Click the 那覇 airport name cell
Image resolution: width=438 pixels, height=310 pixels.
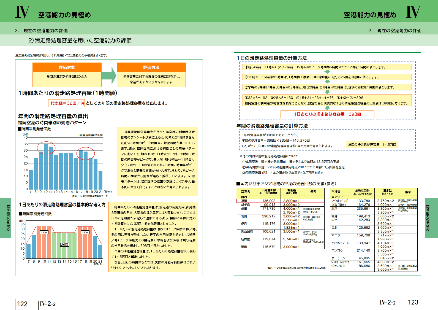(247, 247)
